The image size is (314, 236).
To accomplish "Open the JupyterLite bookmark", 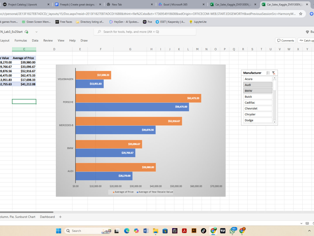I will [x=198, y=22].
